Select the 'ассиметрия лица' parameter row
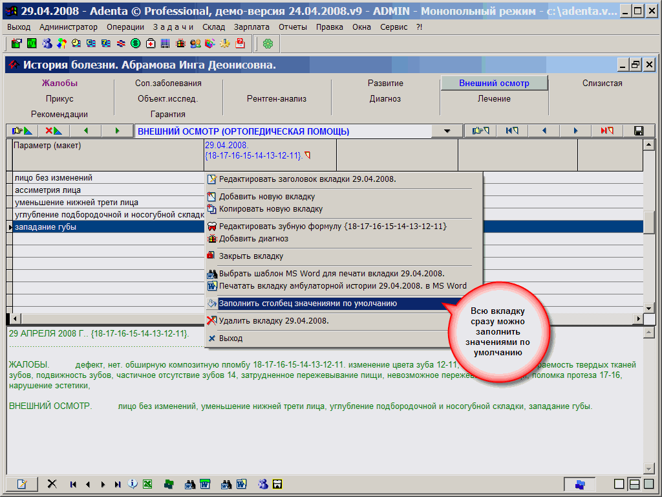 point(48,190)
